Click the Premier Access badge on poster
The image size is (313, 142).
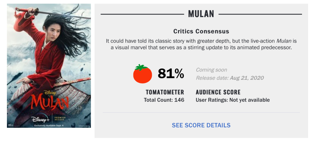pos(60,119)
